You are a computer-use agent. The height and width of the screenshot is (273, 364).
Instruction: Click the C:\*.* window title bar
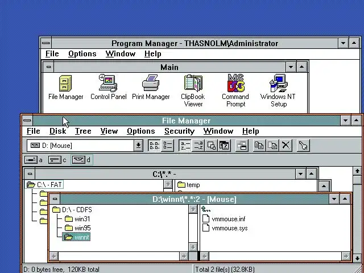[165, 174]
